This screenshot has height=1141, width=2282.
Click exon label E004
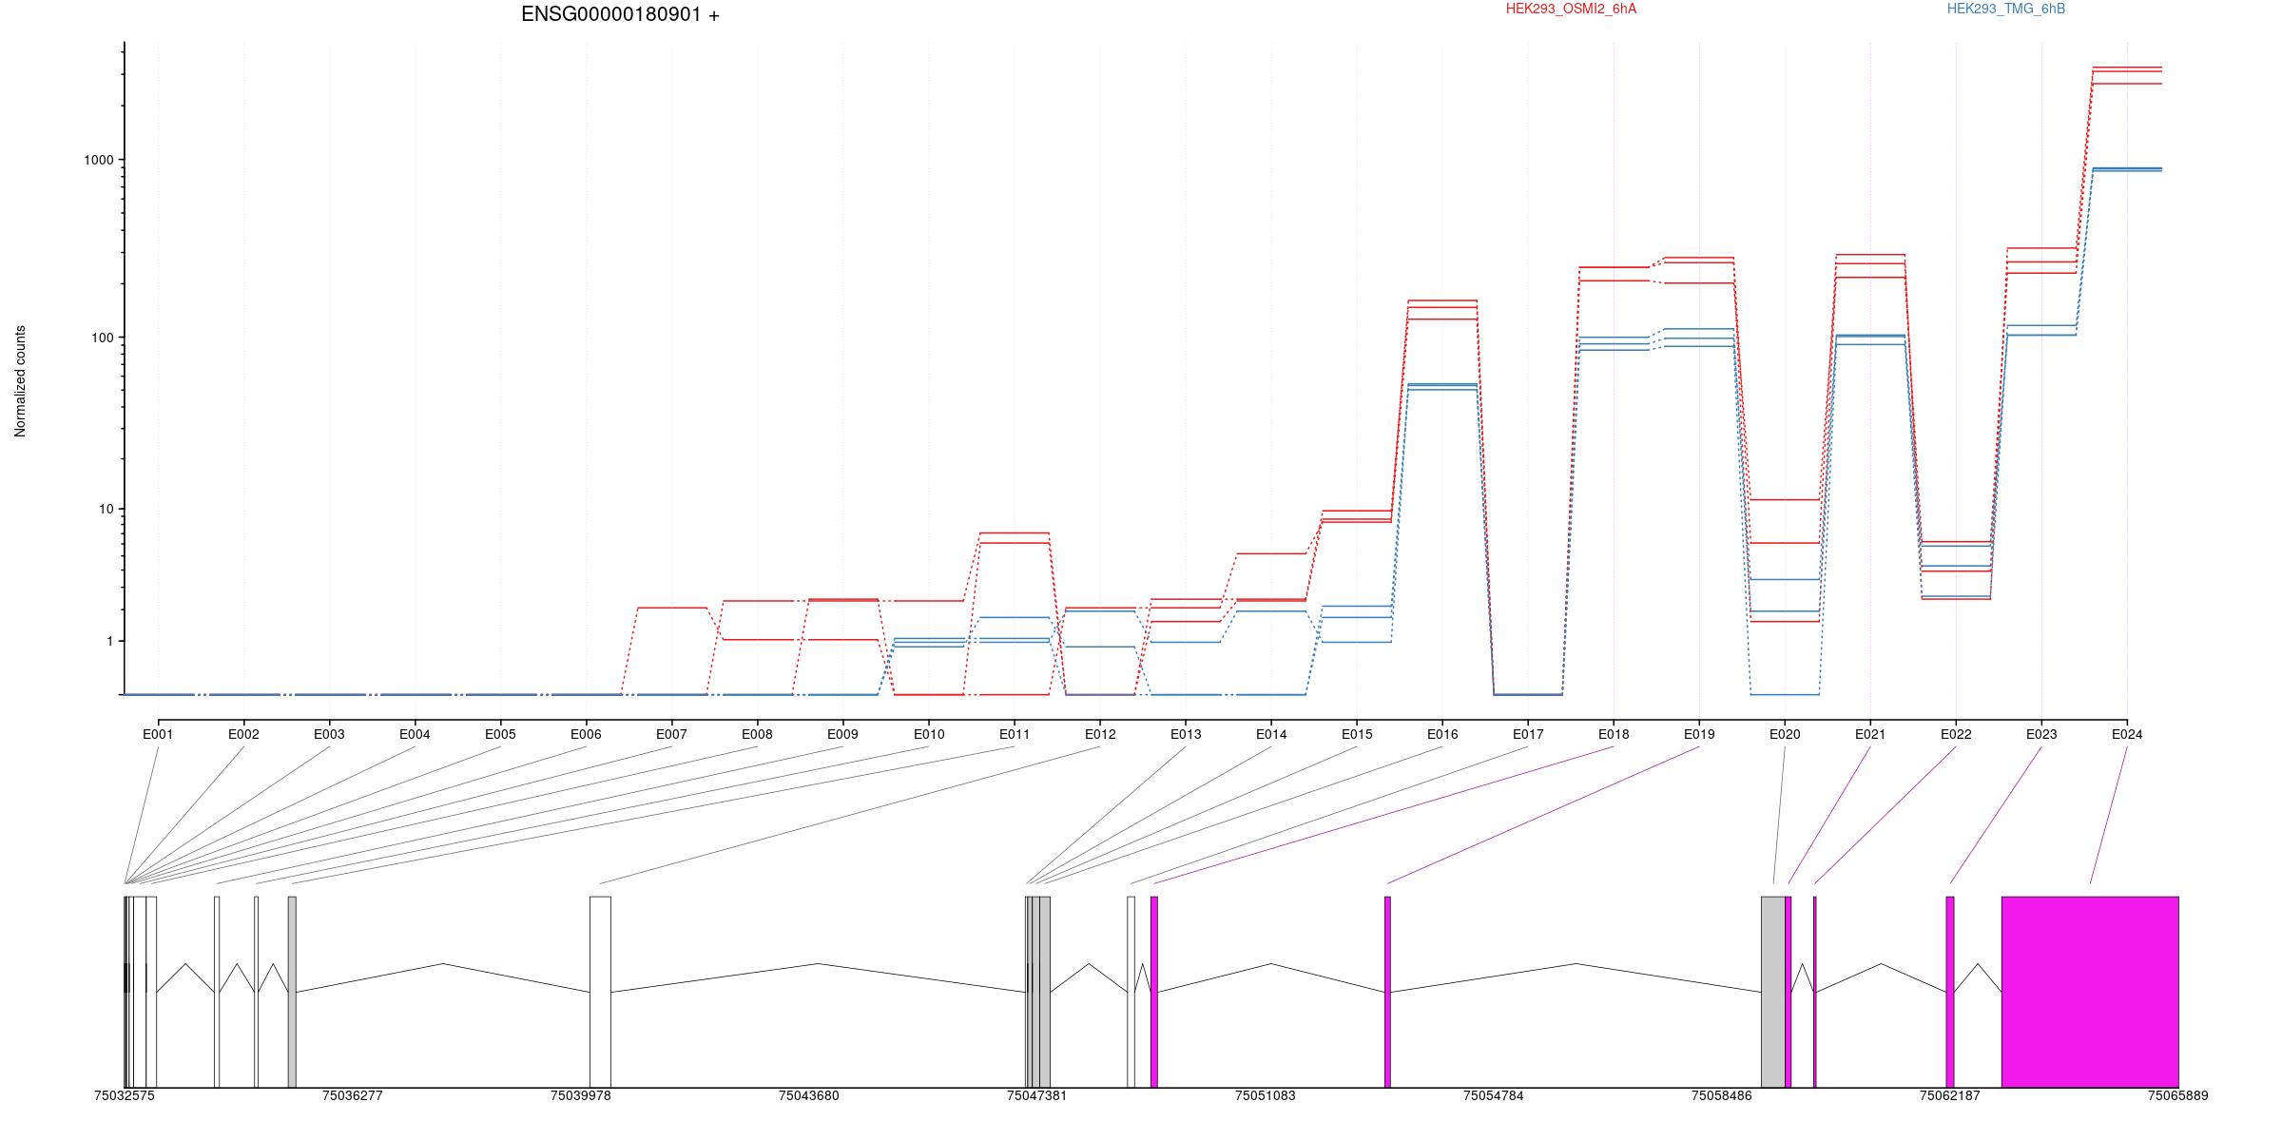click(415, 734)
